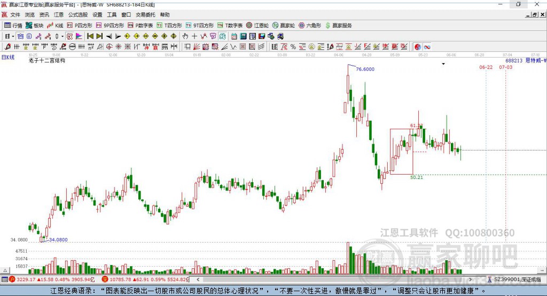The width and height of the screenshot is (547, 296).
Task: Click the 06-22 date marker
Action: click(x=486, y=67)
